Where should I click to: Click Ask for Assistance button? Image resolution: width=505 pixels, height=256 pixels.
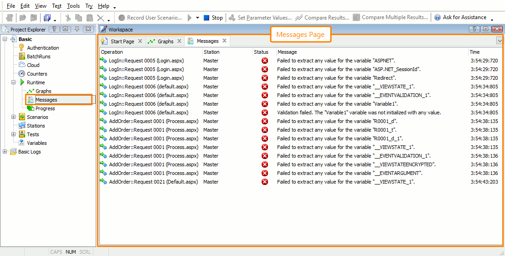[x=460, y=17]
